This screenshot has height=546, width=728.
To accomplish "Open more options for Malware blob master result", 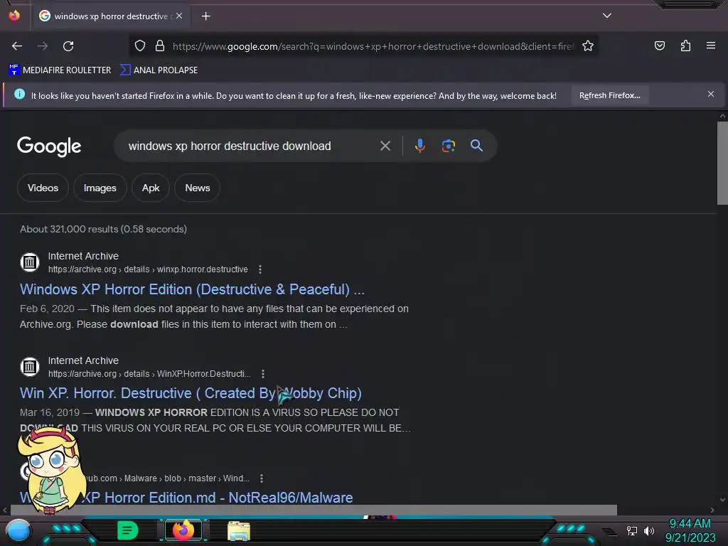I will pos(262,478).
